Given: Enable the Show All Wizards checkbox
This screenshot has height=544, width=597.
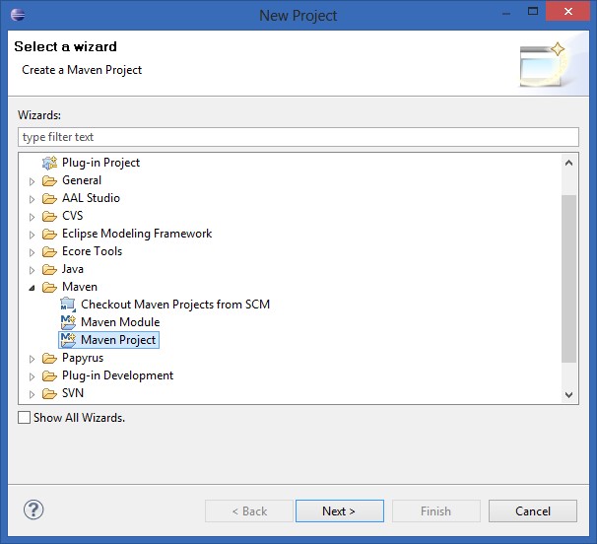Looking at the screenshot, I should tap(24, 418).
